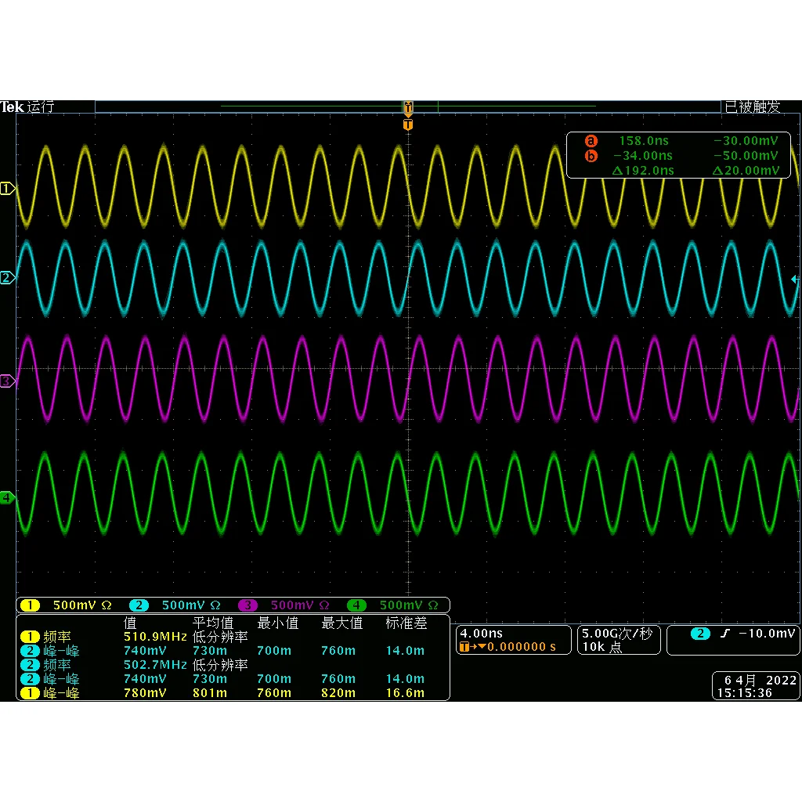The image size is (802, 802).
Task: Click the channel 1 yellow ground marker
Action: [7, 189]
